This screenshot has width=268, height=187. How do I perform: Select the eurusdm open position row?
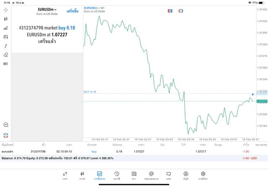[x=126, y=151]
